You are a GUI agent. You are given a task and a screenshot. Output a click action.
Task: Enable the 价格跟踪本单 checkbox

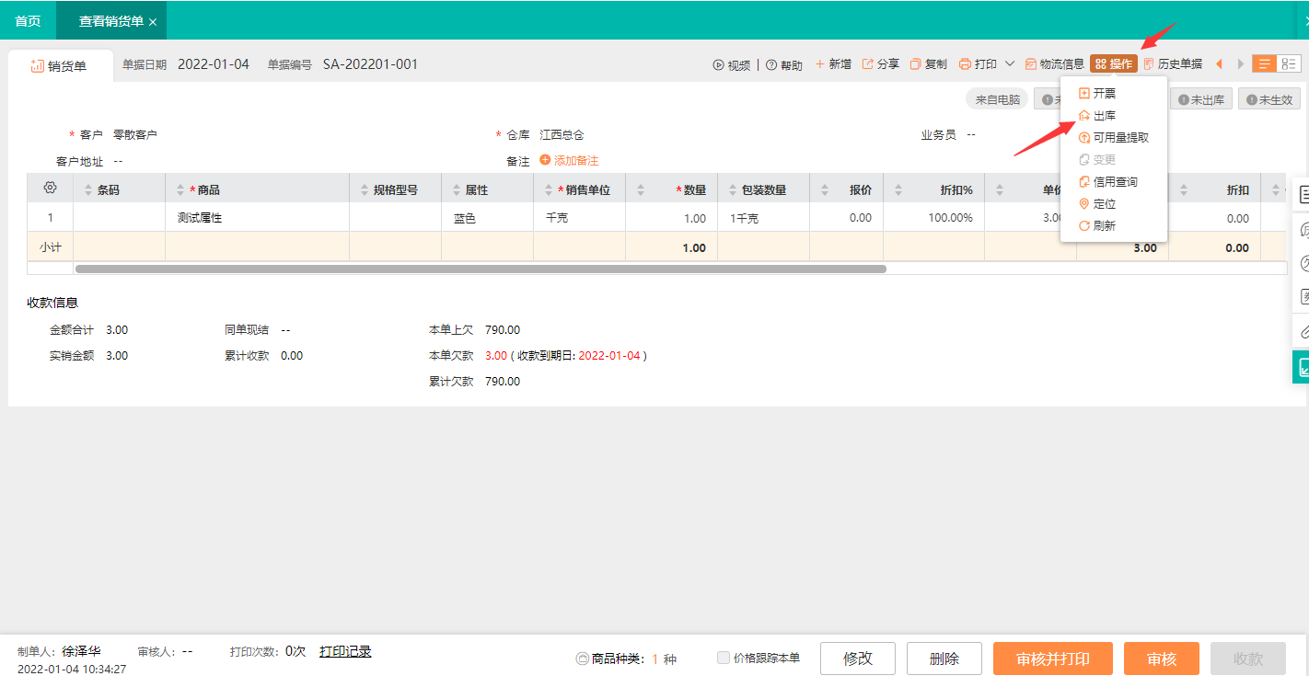[724, 658]
